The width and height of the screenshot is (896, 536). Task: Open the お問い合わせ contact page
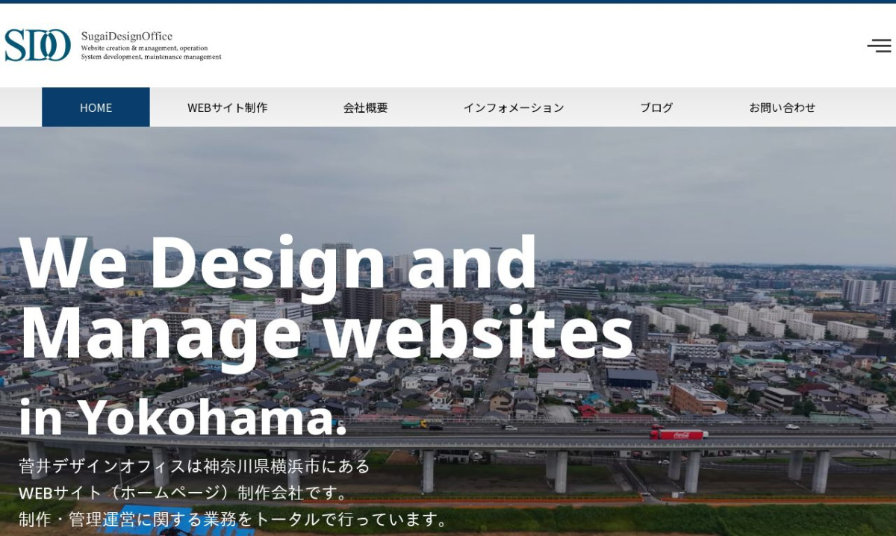click(782, 107)
